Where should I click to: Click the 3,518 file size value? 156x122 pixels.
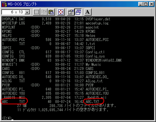coord(47,19)
